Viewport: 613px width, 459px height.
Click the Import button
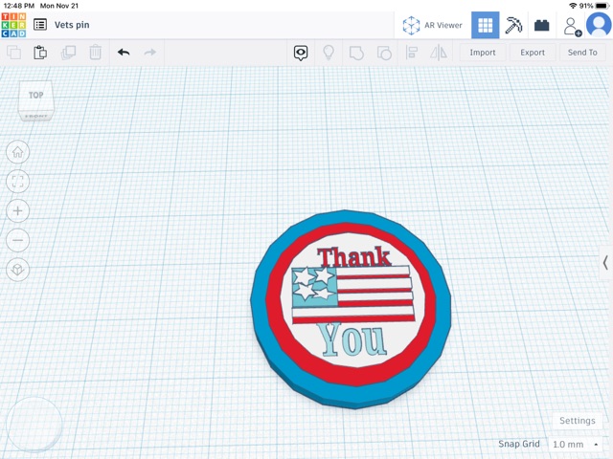click(483, 53)
